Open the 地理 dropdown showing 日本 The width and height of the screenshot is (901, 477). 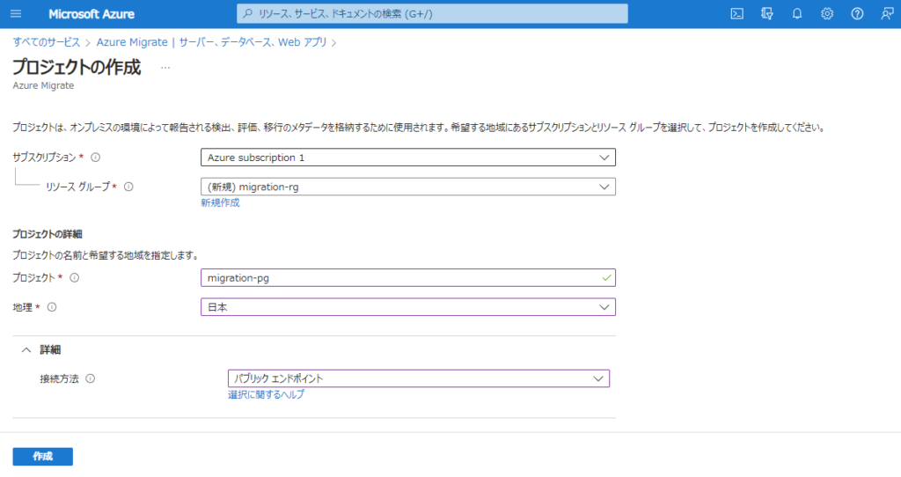pos(408,307)
